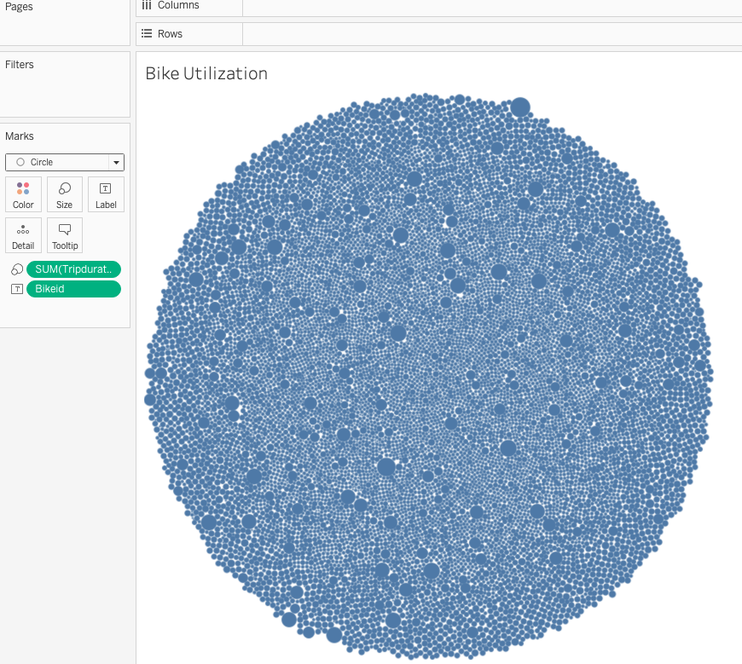Screen dimensions: 742x664
Task: Open the Size property on the Marks card
Action: [64, 193]
